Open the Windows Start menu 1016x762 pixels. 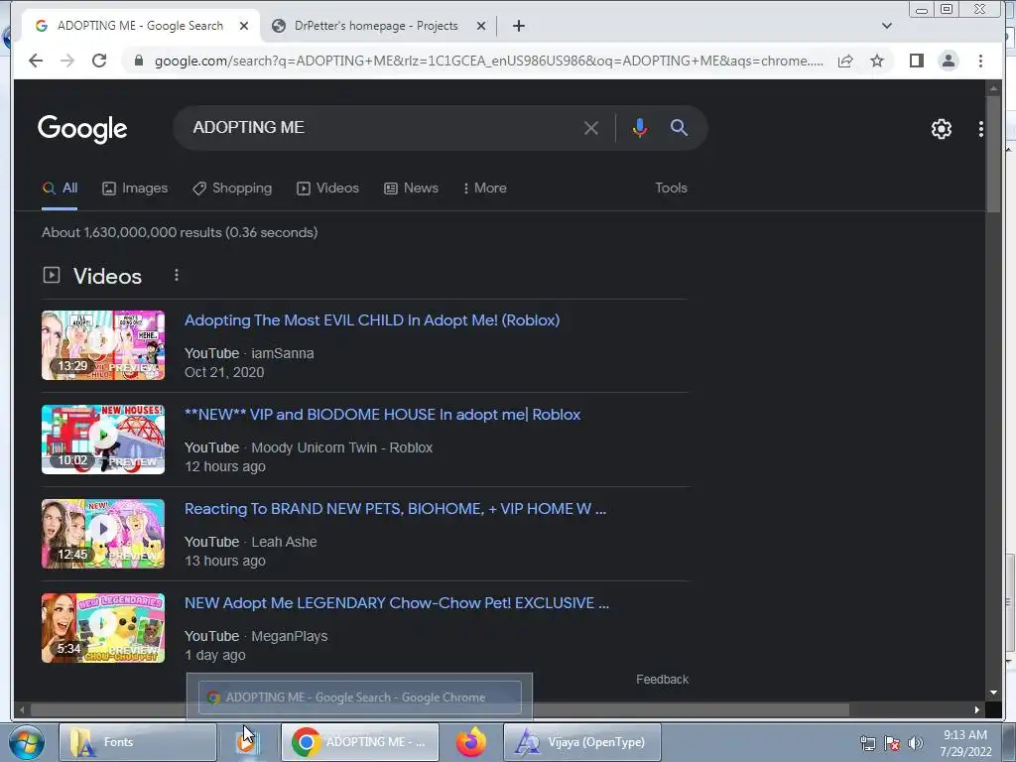[x=27, y=742]
